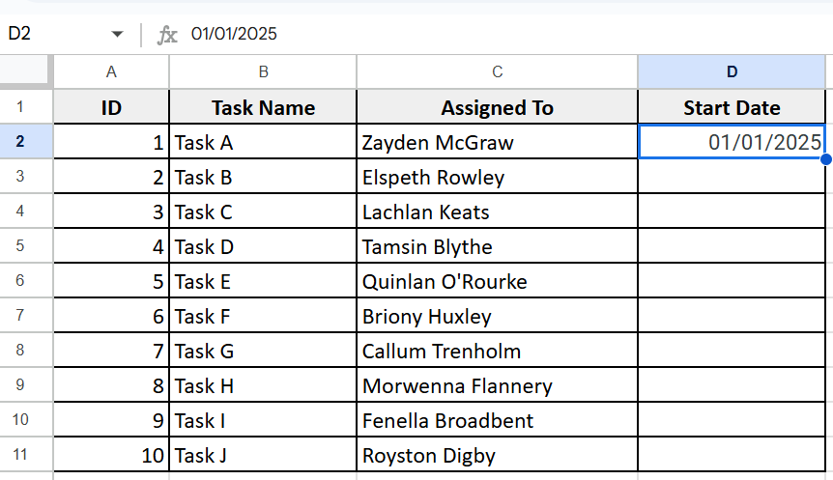Select column D header

tap(732, 71)
